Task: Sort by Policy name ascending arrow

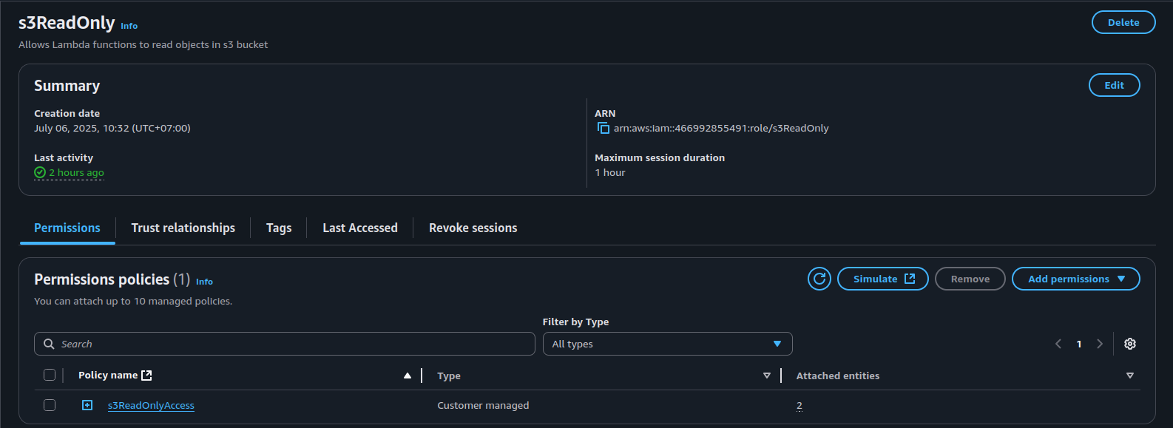Action: coord(407,376)
